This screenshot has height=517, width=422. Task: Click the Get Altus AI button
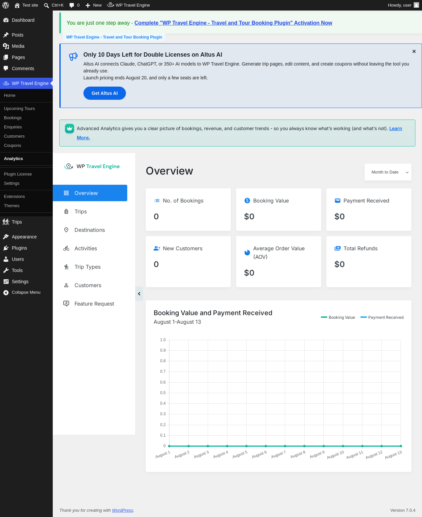click(x=105, y=93)
